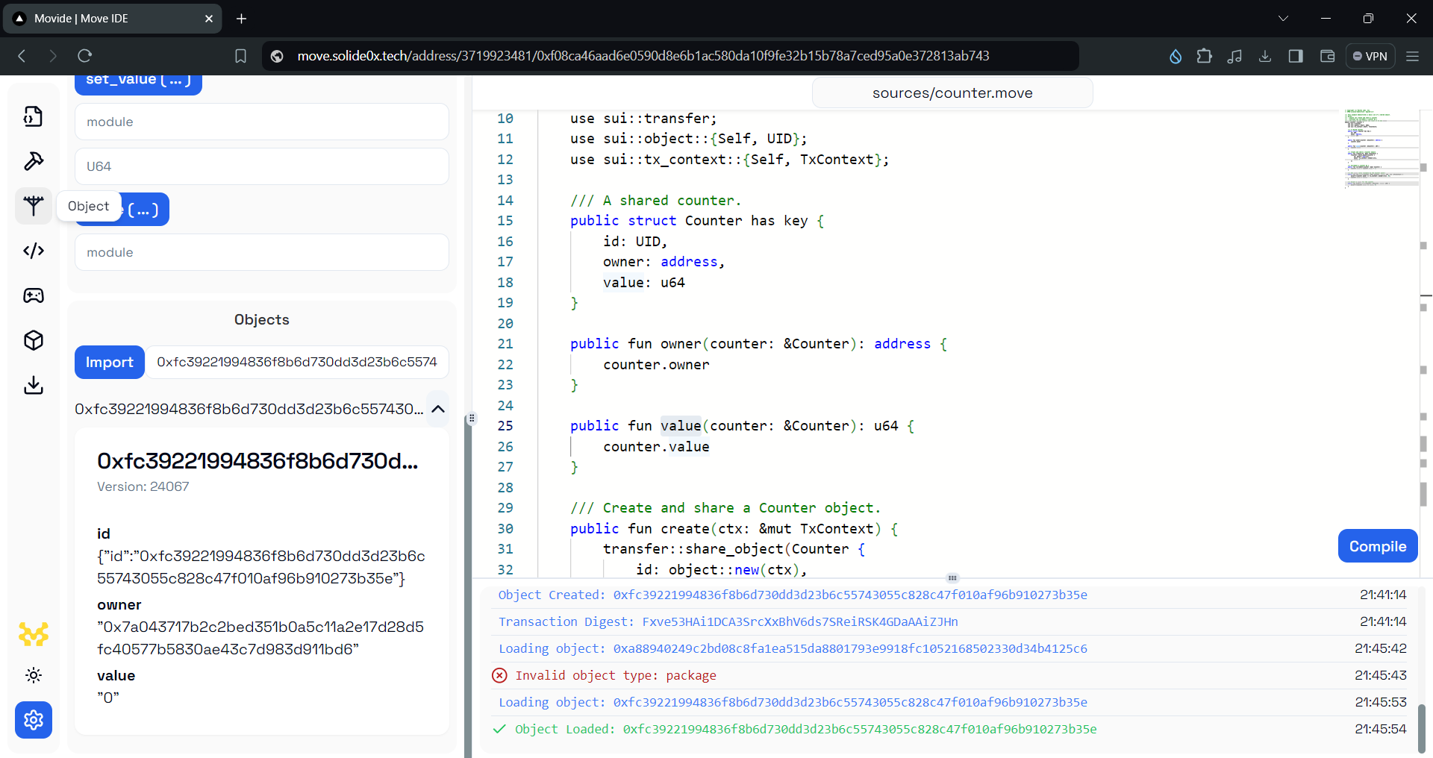Open the package/box panel in sidebar
This screenshot has width=1433, height=758.
(x=33, y=340)
